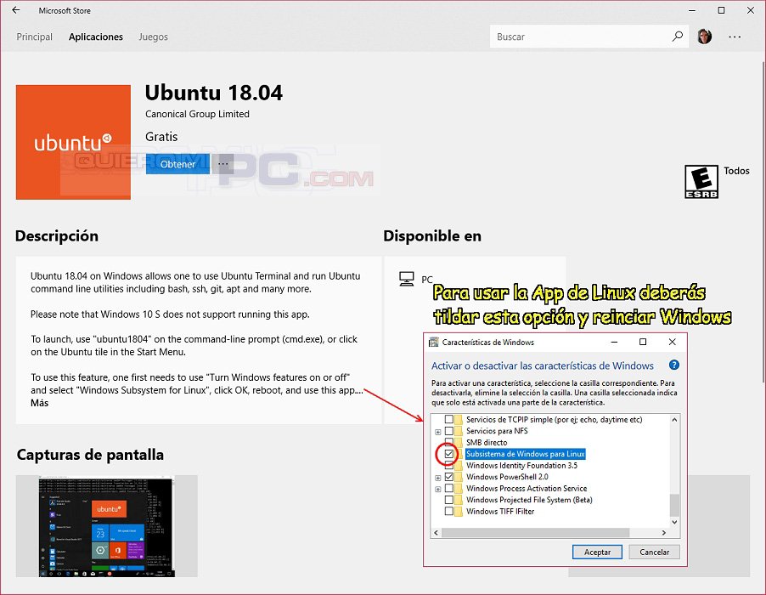Close the Características de Windows dialog
The width and height of the screenshot is (766, 595).
point(673,342)
